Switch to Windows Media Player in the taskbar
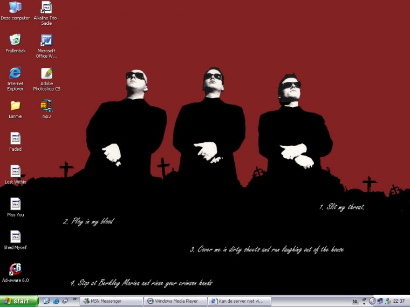Image resolution: width=410 pixels, height=307 pixels. click(x=175, y=301)
